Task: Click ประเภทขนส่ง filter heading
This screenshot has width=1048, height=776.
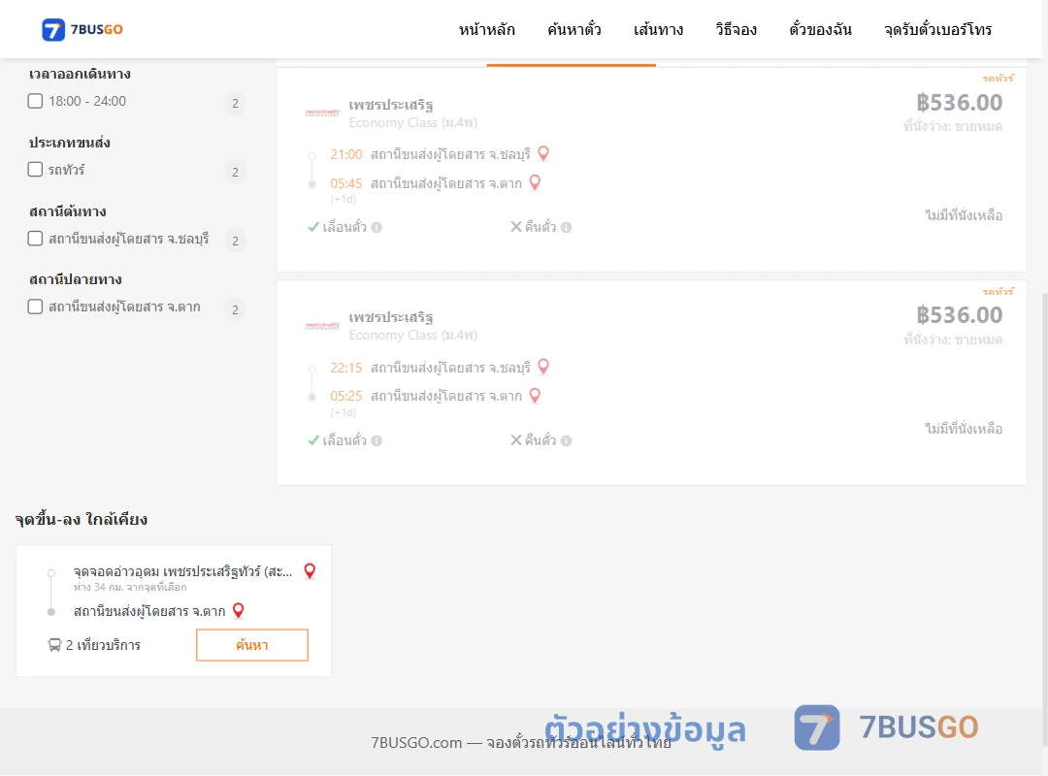Action: tap(70, 143)
